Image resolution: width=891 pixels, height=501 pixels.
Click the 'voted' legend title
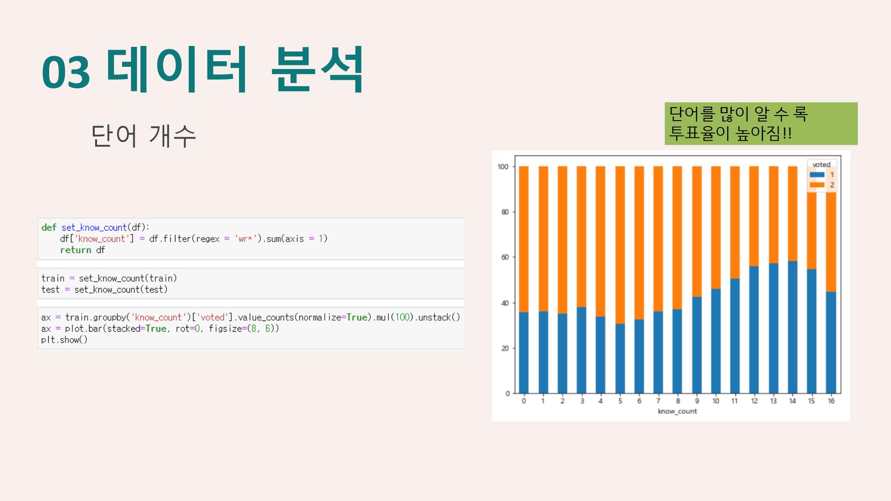pyautogui.click(x=821, y=165)
